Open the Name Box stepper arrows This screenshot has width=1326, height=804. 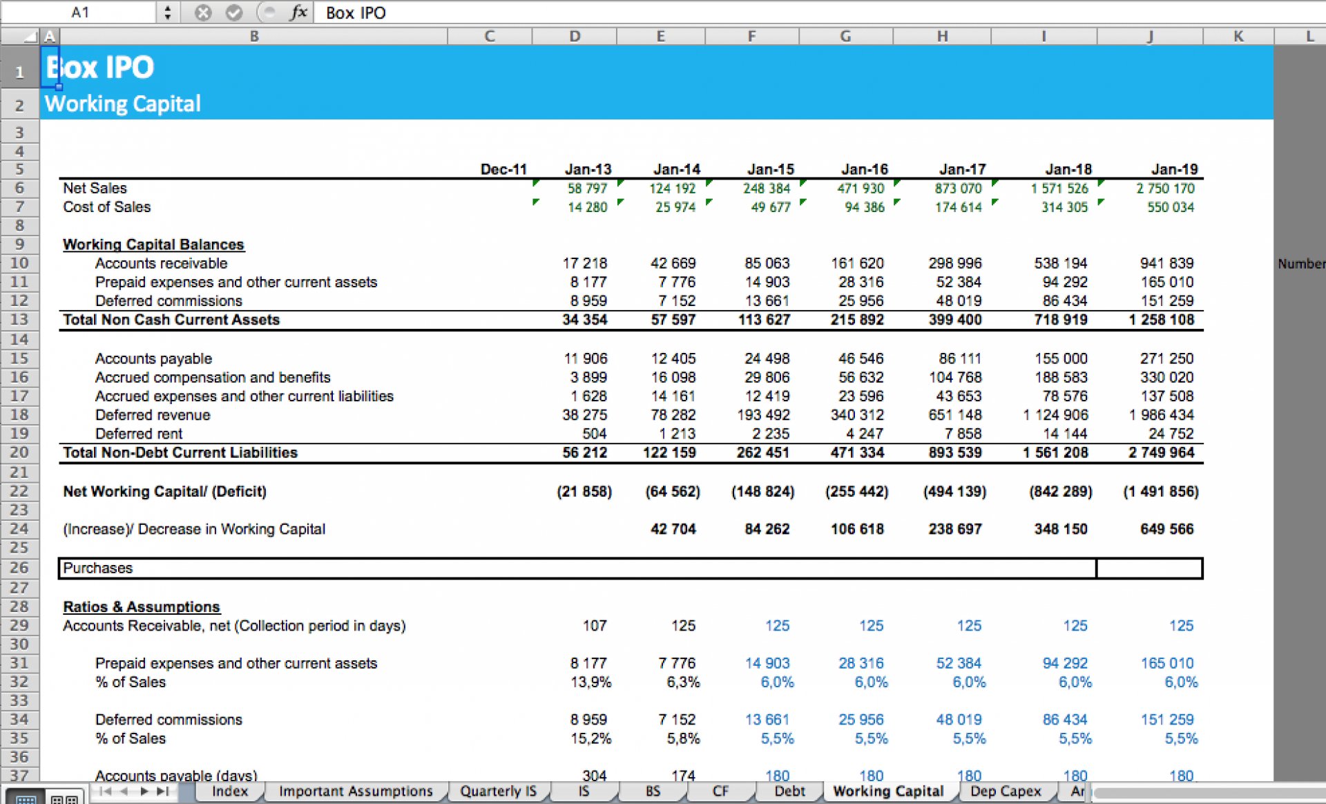click(x=168, y=12)
